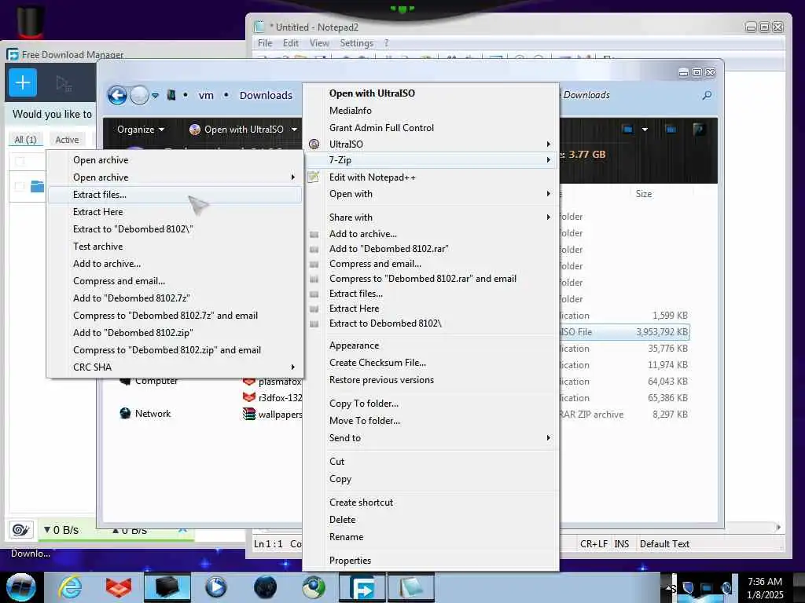Click the vm breadcrumb in the address bar

pyautogui.click(x=206, y=95)
